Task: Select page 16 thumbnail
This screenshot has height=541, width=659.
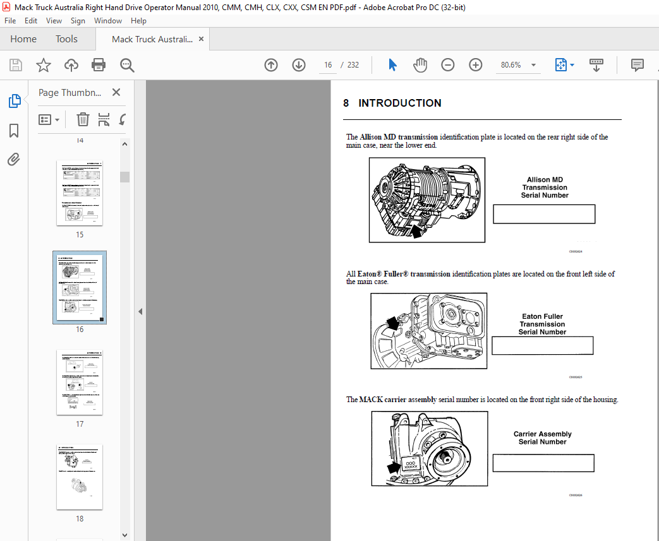Action: tap(80, 288)
